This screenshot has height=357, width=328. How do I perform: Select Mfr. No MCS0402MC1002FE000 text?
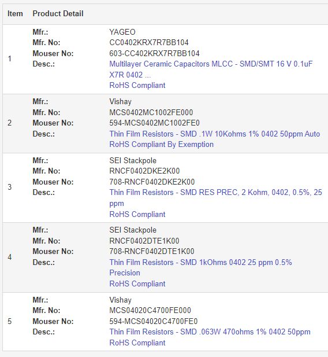(x=151, y=112)
